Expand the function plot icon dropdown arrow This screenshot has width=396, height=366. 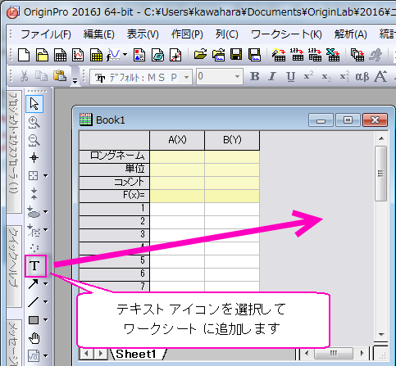(125, 55)
